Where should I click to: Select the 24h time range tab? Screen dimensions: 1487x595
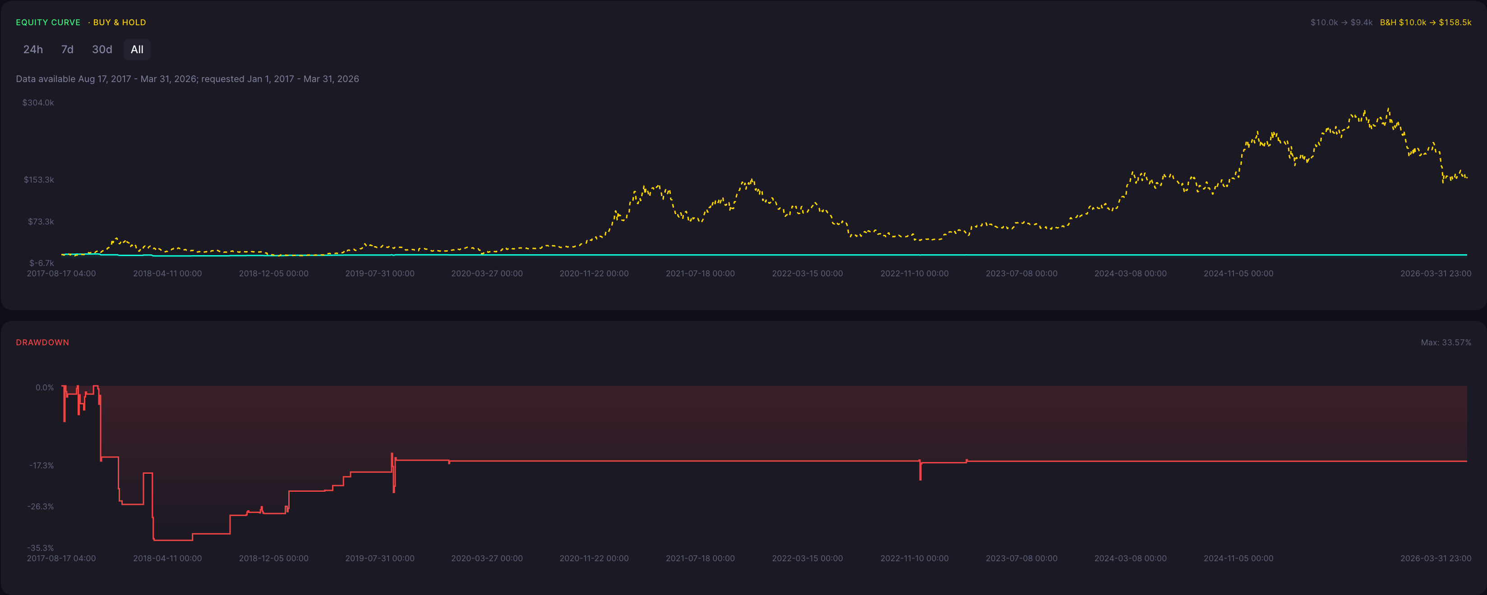33,50
